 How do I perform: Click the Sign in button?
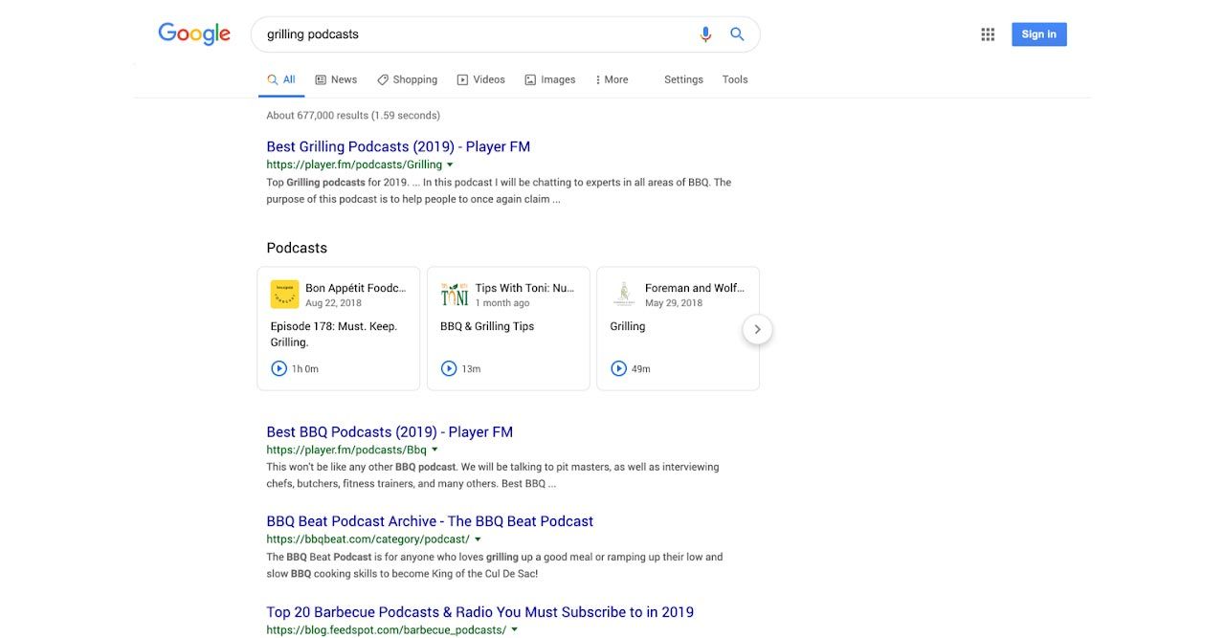click(x=1038, y=33)
